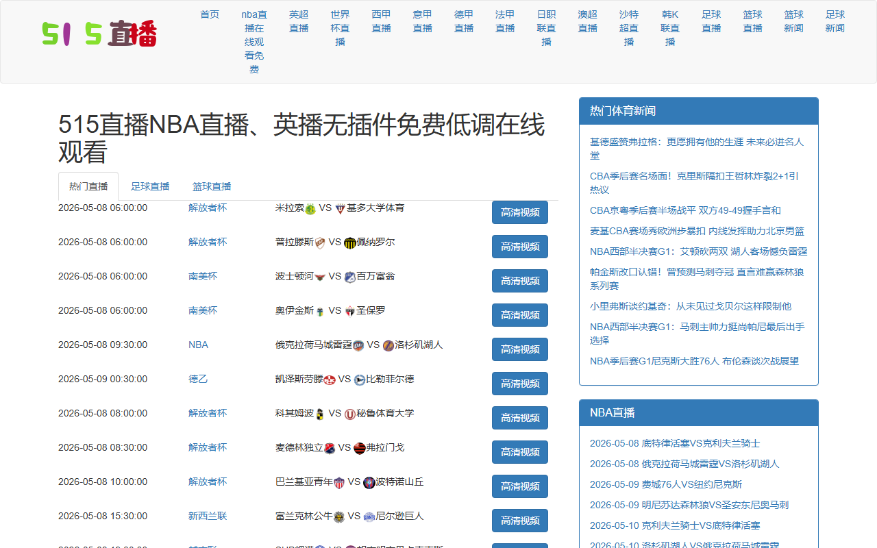Click 高清视频 for 麦德林独立 VS 弗拉门戈
The image size is (877, 548).
[x=520, y=452]
